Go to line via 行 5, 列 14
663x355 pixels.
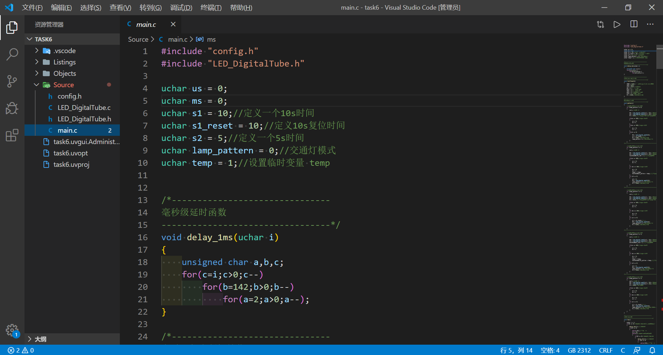[x=517, y=350]
